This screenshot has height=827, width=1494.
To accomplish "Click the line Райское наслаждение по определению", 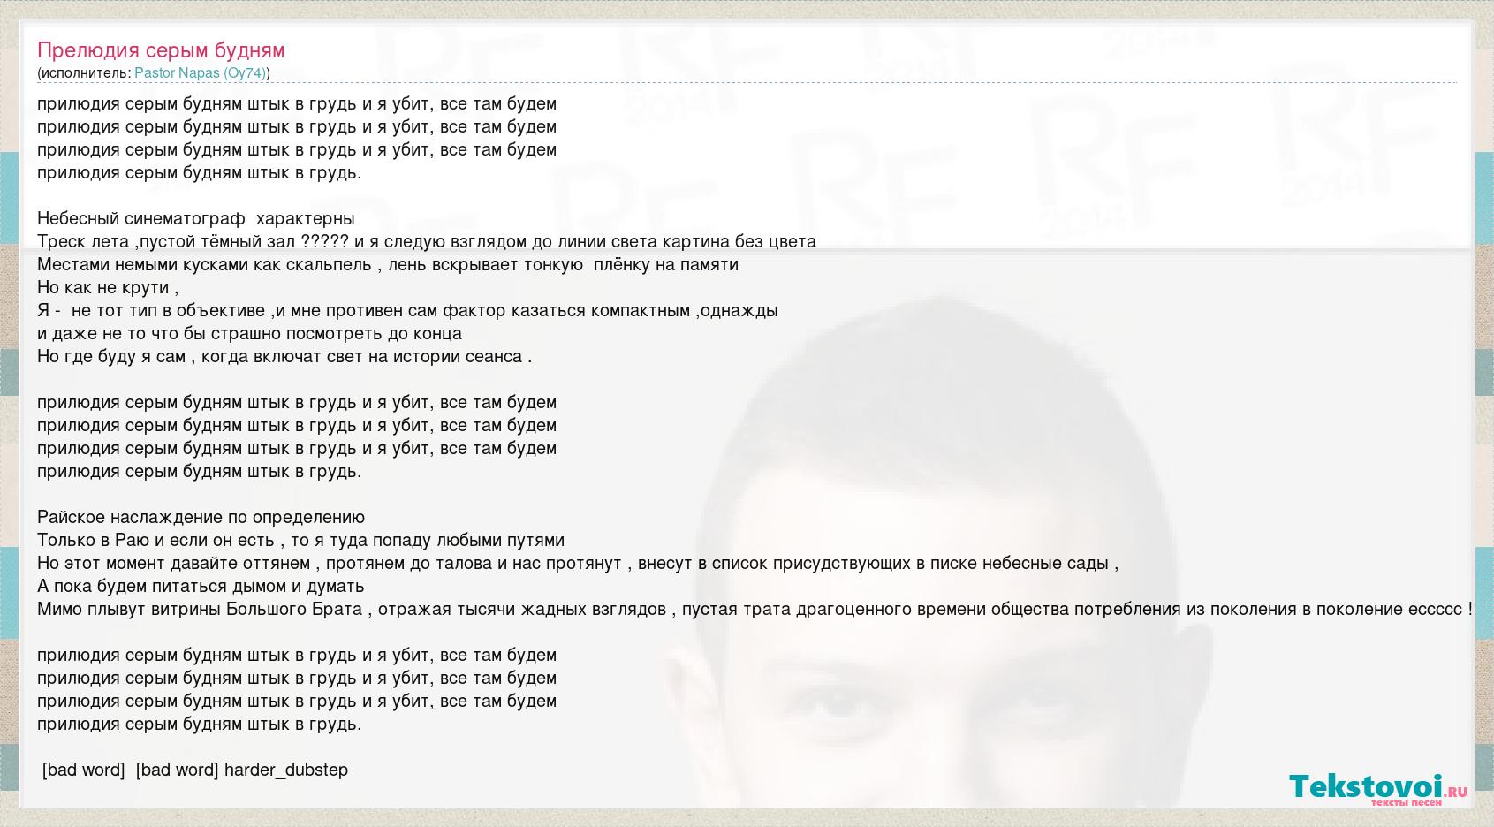I will 201,518.
